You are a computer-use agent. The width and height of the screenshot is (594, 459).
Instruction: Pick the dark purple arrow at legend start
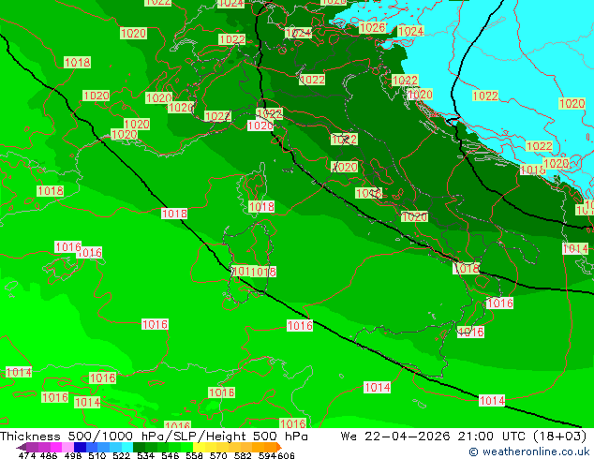[22, 447]
